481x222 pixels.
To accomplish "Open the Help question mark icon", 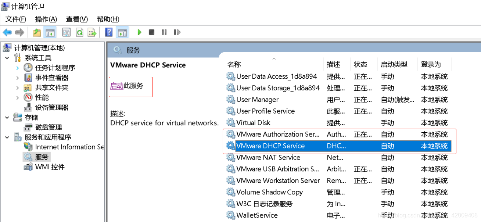I will (x=109, y=32).
